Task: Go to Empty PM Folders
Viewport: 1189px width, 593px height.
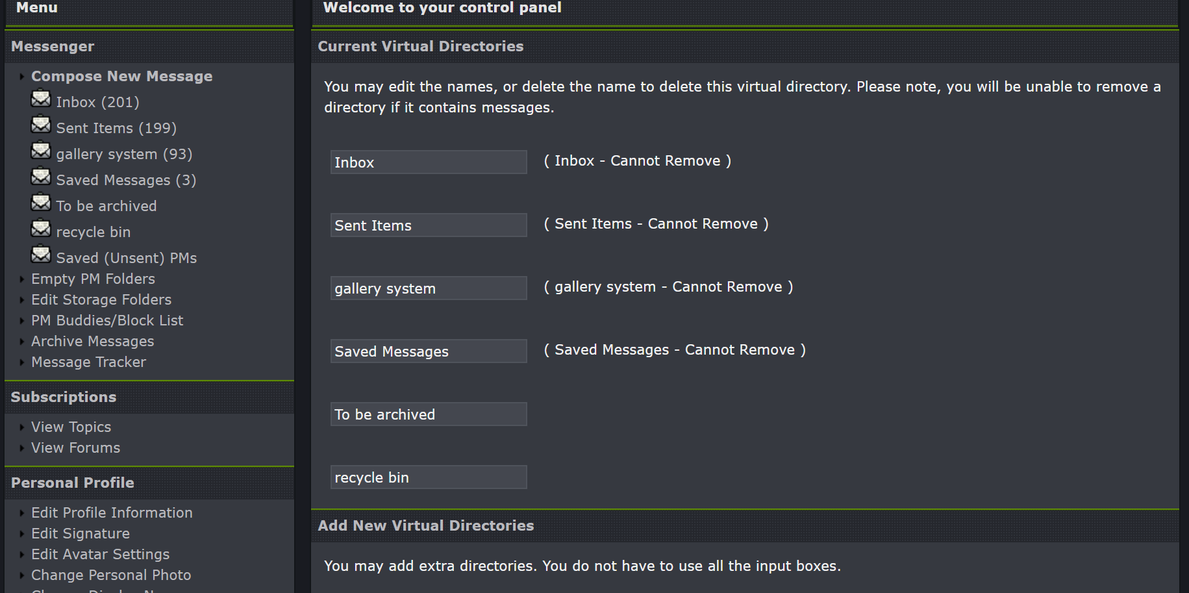Action: pos(93,279)
